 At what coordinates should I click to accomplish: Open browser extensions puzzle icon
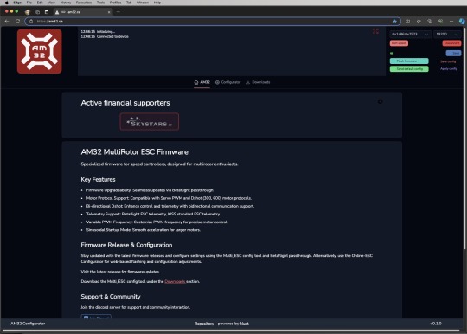[x=419, y=22]
